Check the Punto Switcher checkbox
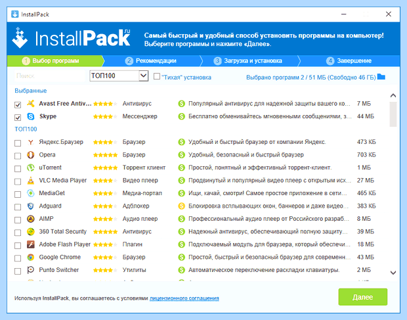The height and width of the screenshot is (320, 407). tap(18, 271)
